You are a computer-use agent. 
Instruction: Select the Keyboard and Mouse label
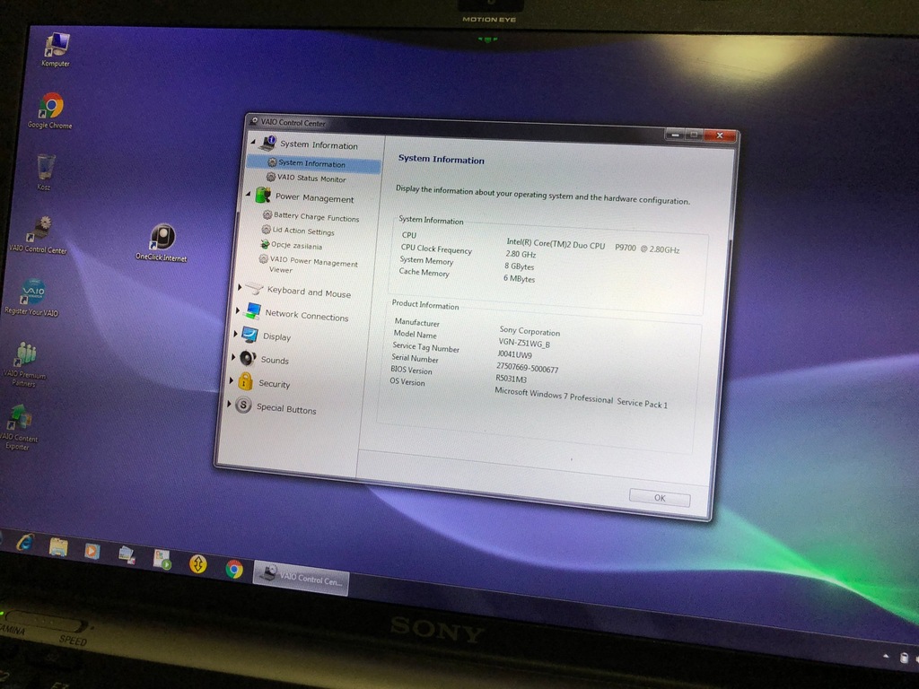coord(309,292)
